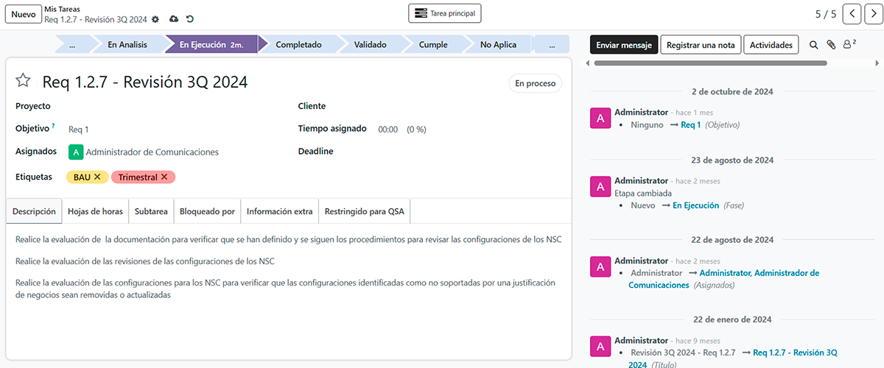Viewport: 884px width, 368px height.
Task: Go to next record arrow
Action: tap(871, 14)
